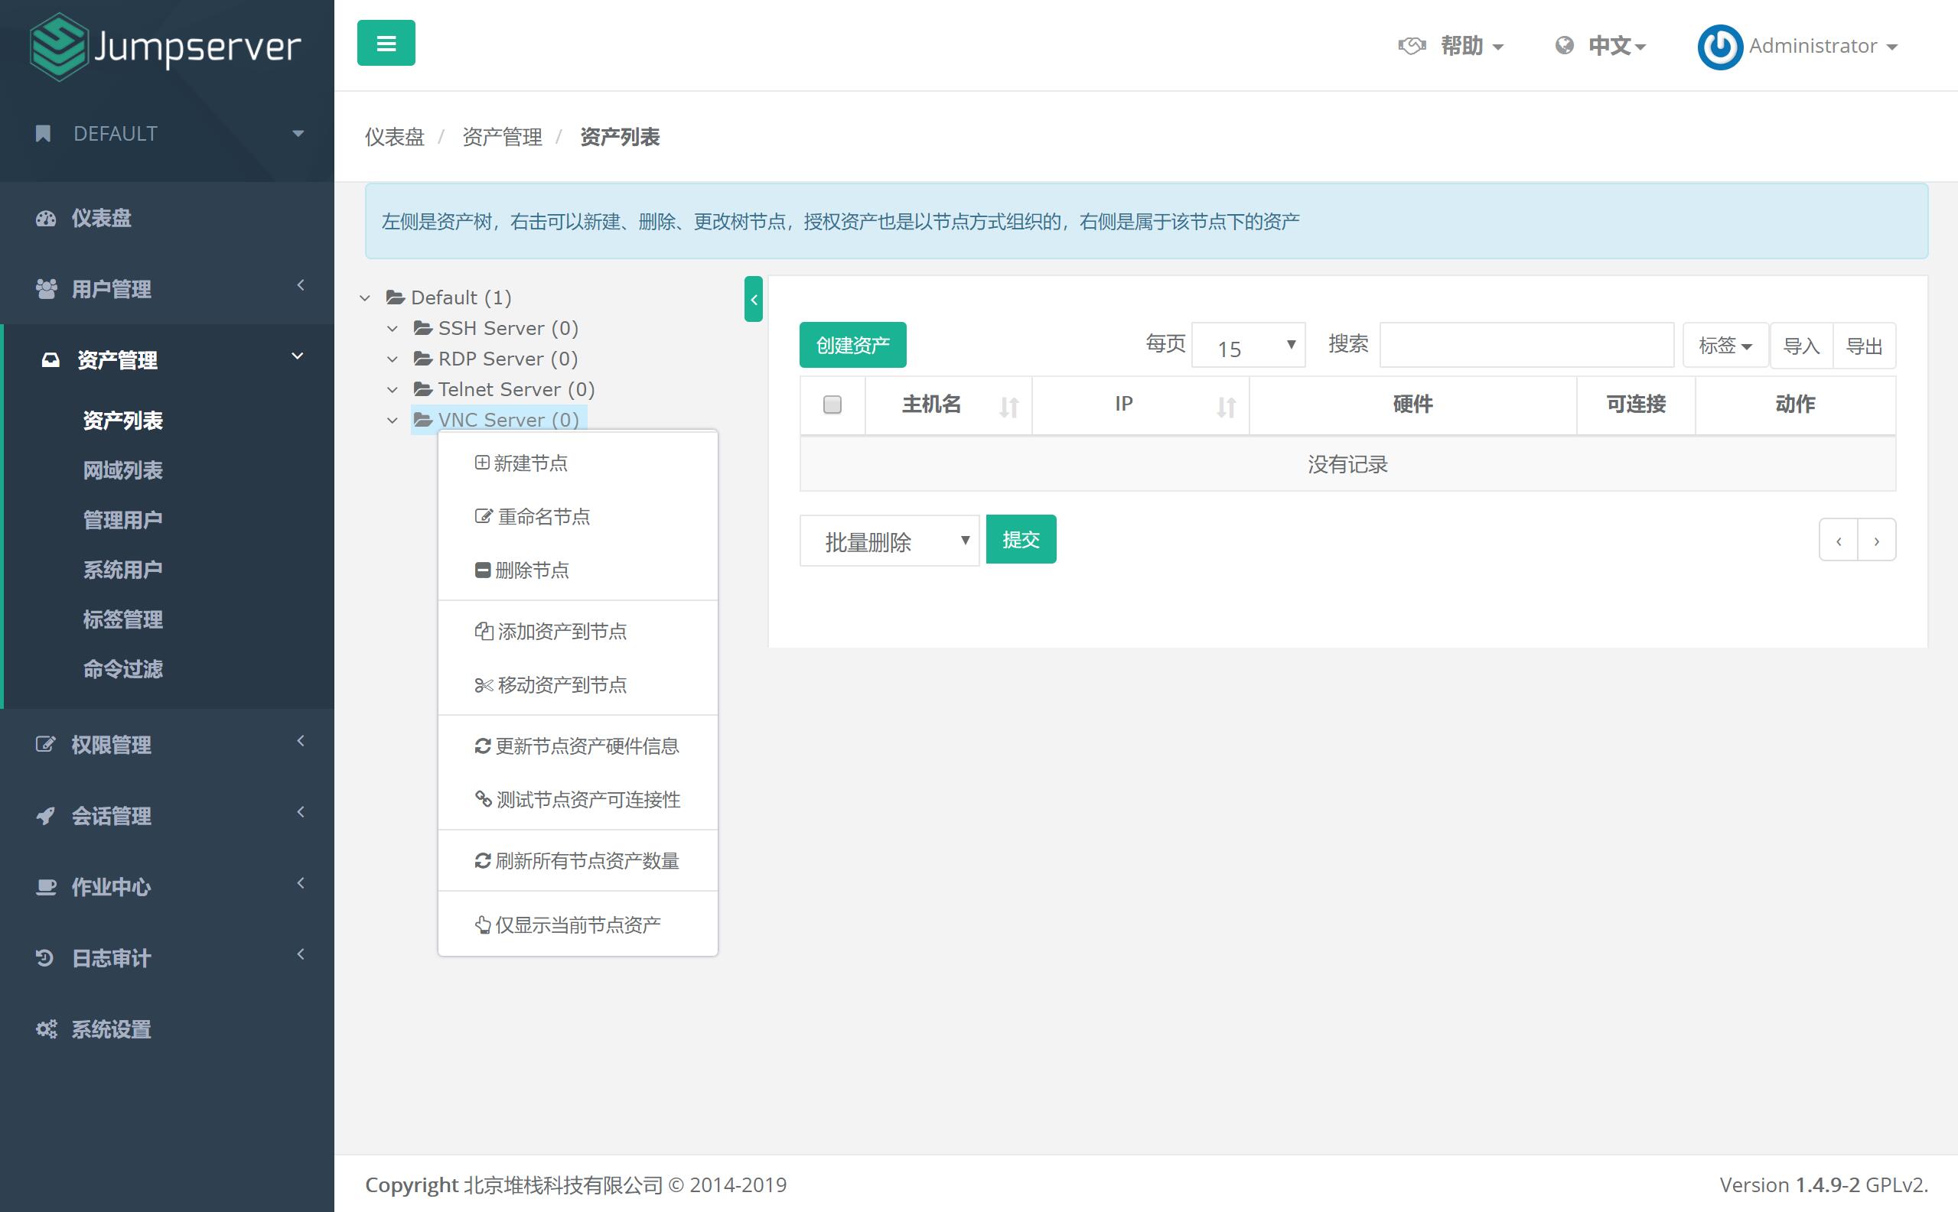Screen dimensions: 1958x1212
Task: Click the Administrator avatar icon
Action: 1719,47
